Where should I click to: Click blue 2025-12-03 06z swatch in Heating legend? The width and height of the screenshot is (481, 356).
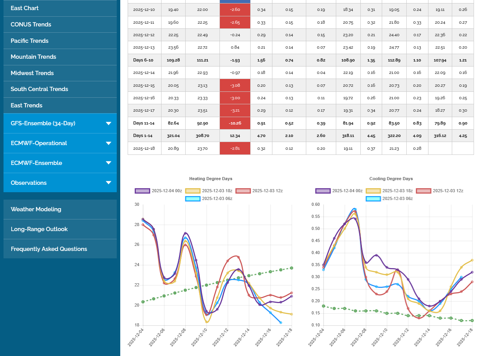point(193,198)
